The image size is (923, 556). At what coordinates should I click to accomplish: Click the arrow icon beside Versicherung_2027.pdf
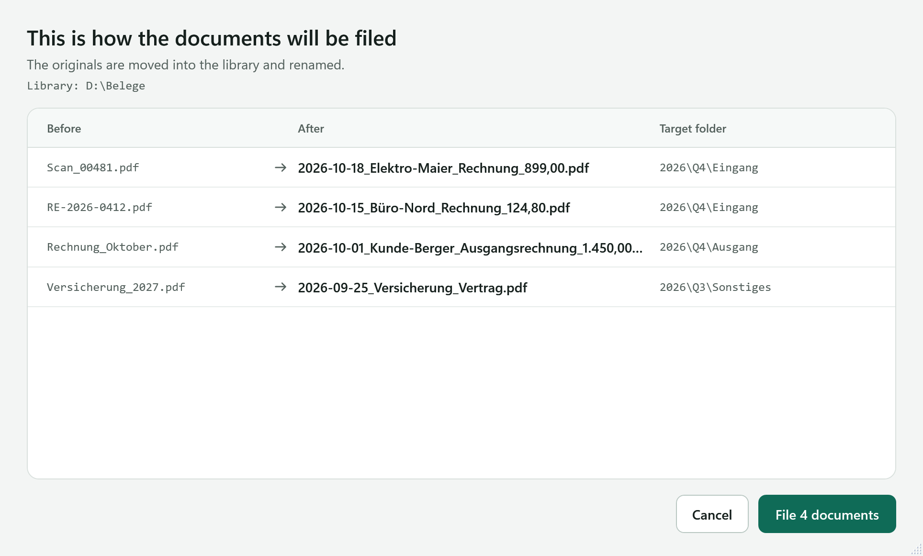pyautogui.click(x=281, y=287)
